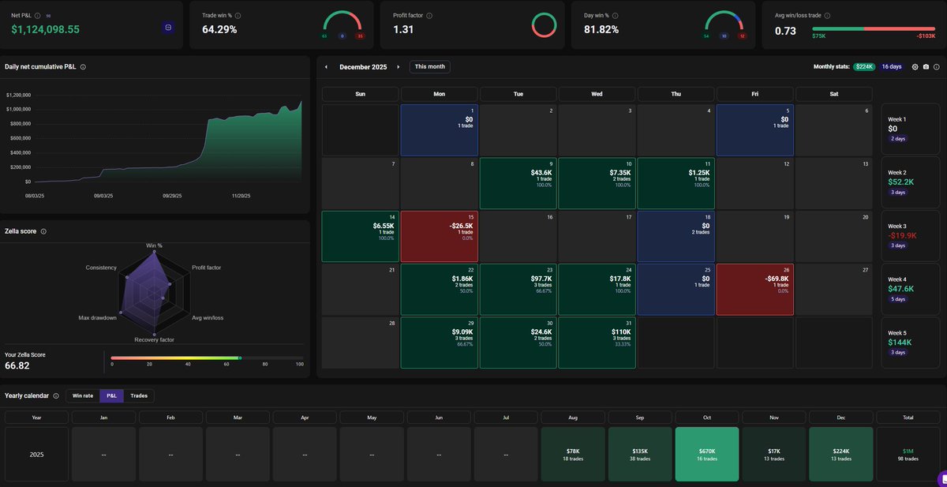Click the December 2025 month label

click(363, 67)
